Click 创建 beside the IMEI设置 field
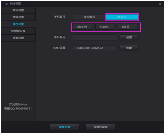The width and height of the screenshot is (165, 134). (x=129, y=48)
